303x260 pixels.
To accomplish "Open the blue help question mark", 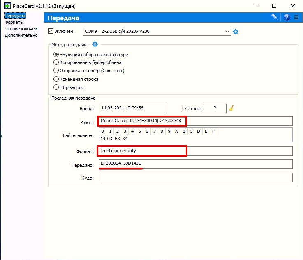I will (287, 17).
